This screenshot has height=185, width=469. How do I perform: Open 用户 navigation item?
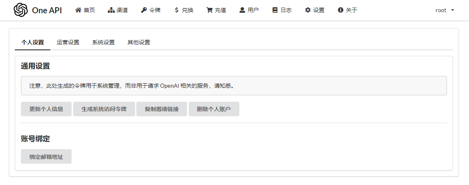tap(249, 10)
